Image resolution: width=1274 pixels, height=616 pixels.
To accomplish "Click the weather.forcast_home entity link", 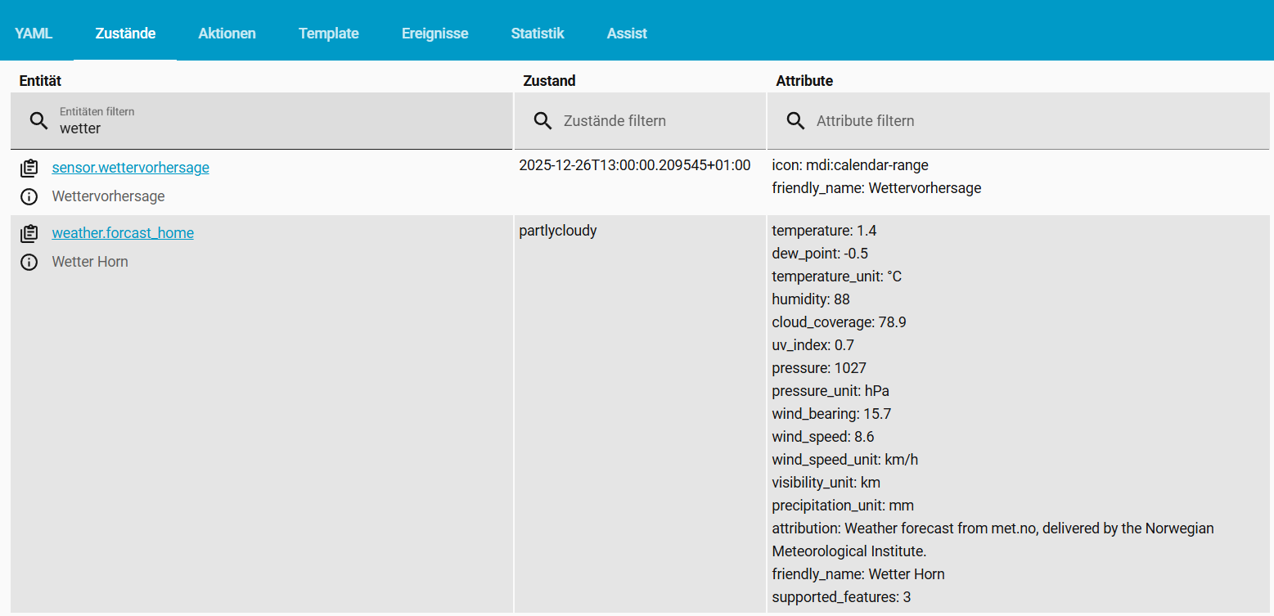I will [123, 233].
